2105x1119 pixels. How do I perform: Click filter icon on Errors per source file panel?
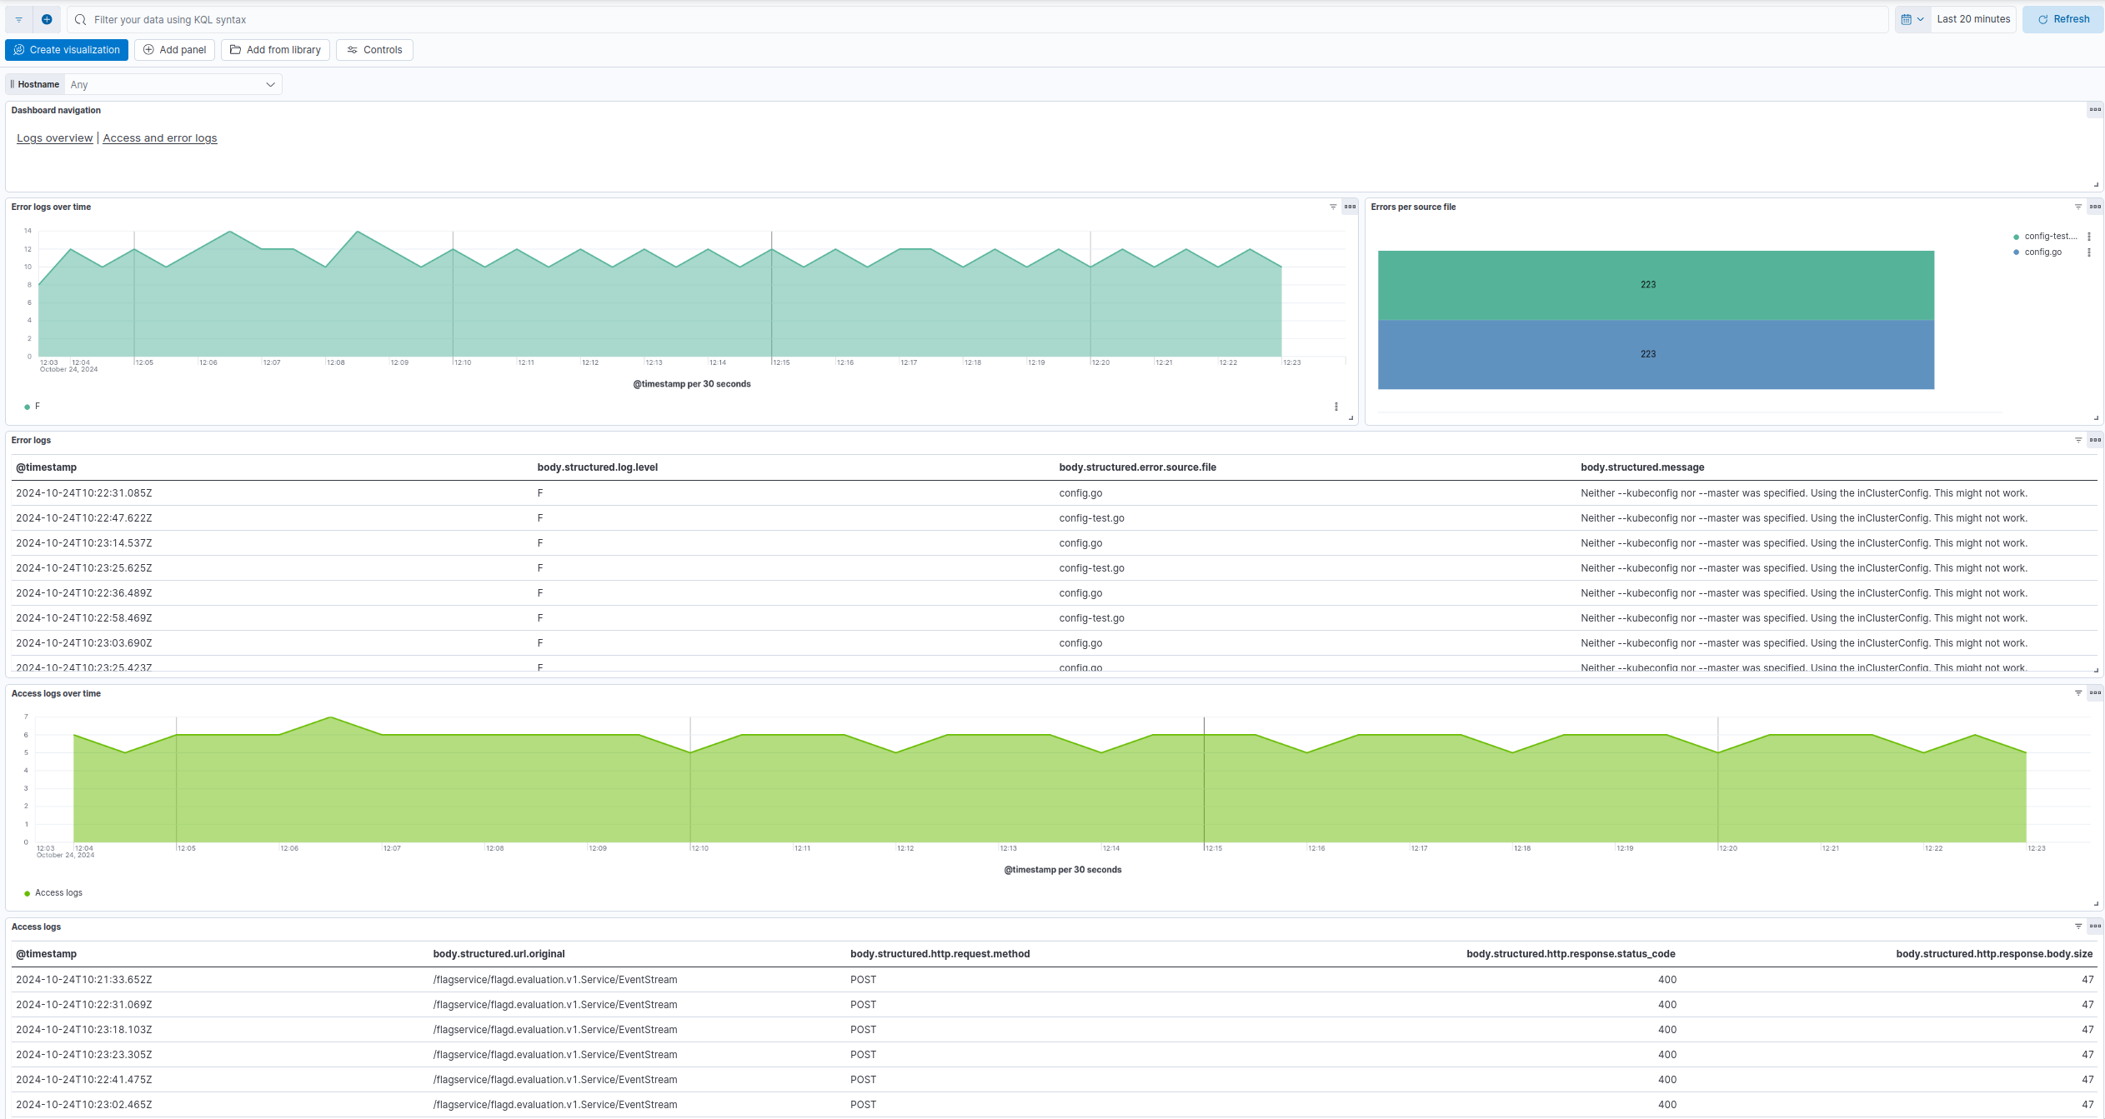2077,207
